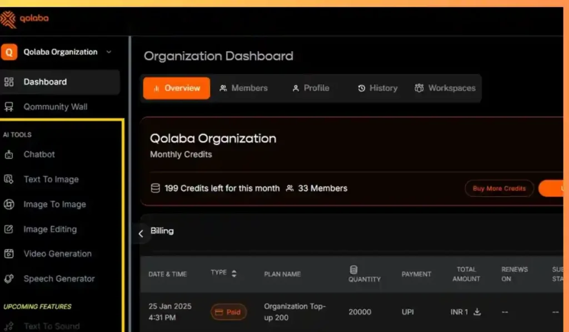Click the Plan Name column header
Viewport: 569px width, 332px height.
point(282,274)
